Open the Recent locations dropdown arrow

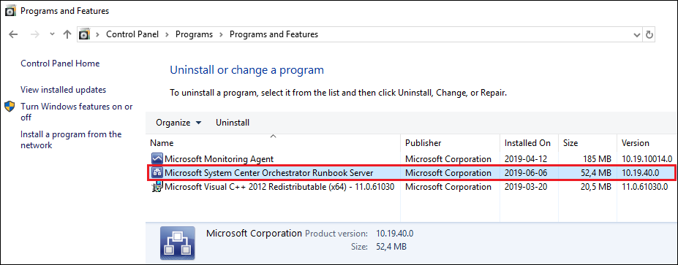click(53, 34)
